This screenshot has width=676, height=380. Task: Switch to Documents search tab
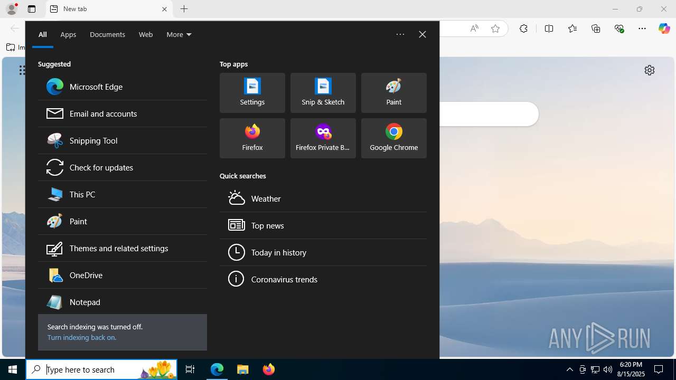tap(107, 34)
